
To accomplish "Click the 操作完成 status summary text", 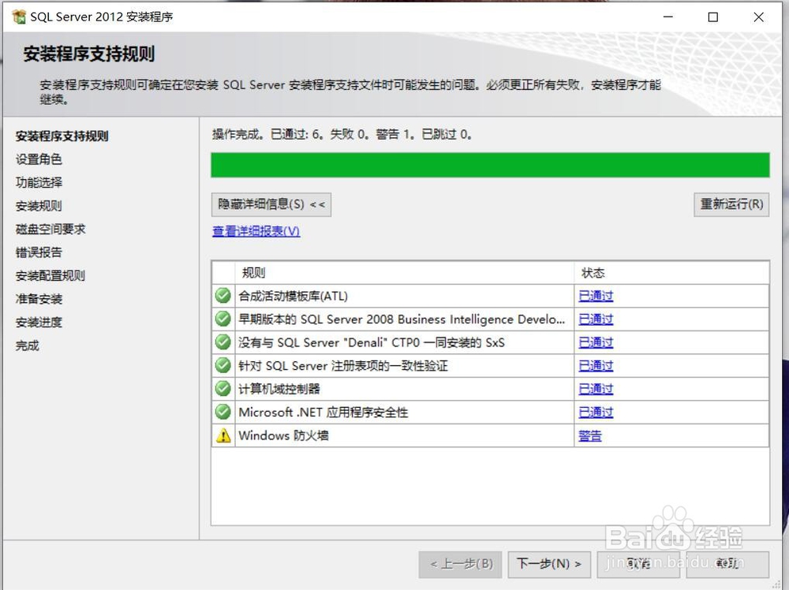I will click(x=342, y=134).
